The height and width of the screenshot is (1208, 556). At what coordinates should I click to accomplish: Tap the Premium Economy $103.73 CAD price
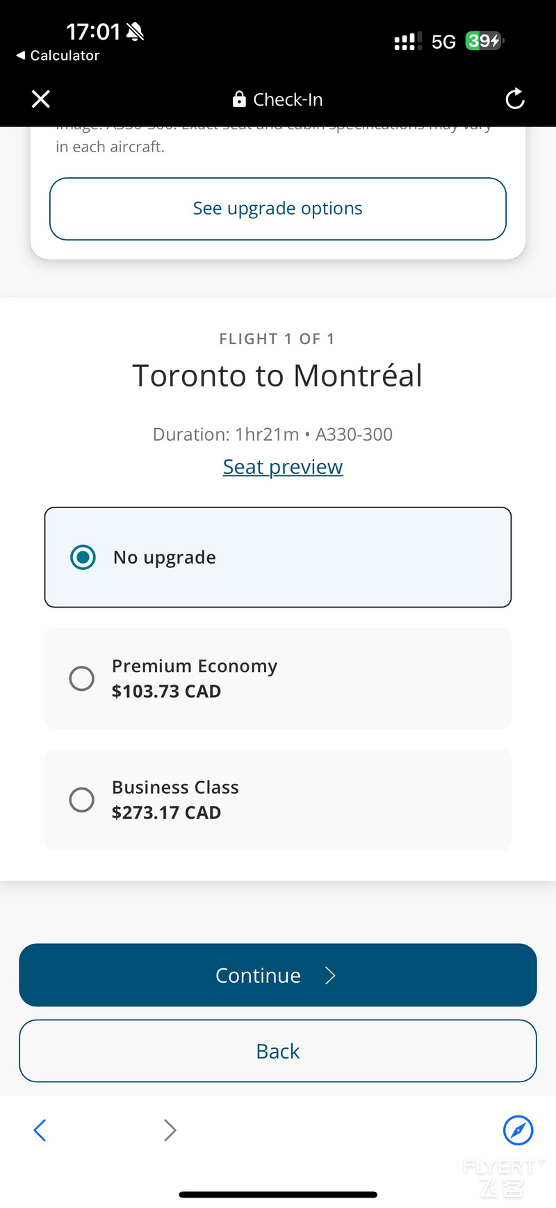point(166,692)
